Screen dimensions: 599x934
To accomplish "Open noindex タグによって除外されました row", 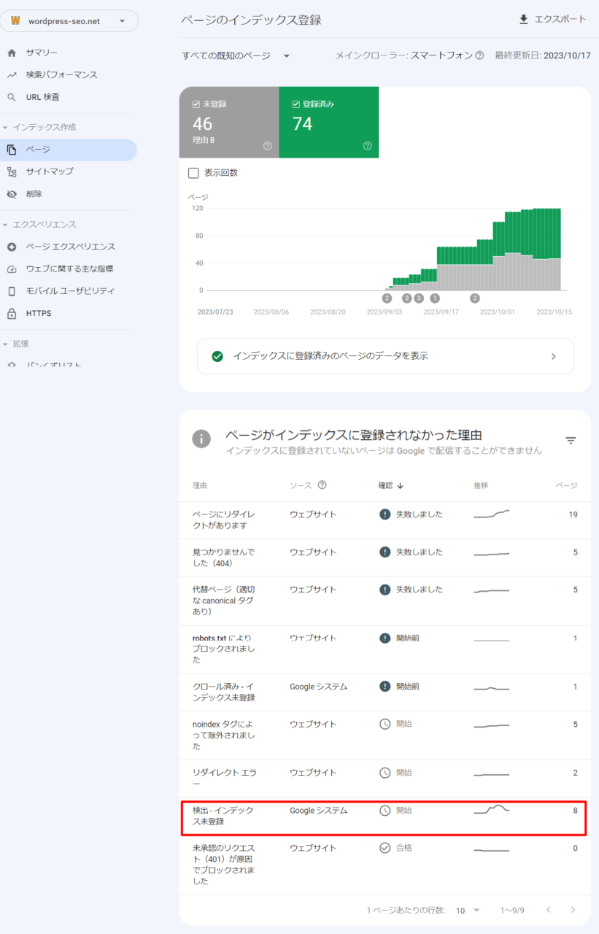I will tap(385, 736).
